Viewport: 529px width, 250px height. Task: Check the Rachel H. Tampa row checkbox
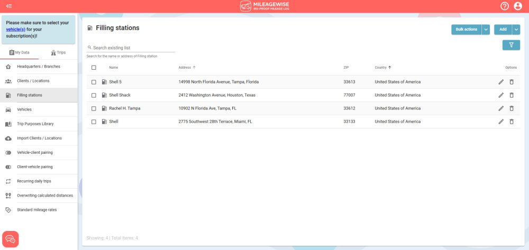point(94,108)
